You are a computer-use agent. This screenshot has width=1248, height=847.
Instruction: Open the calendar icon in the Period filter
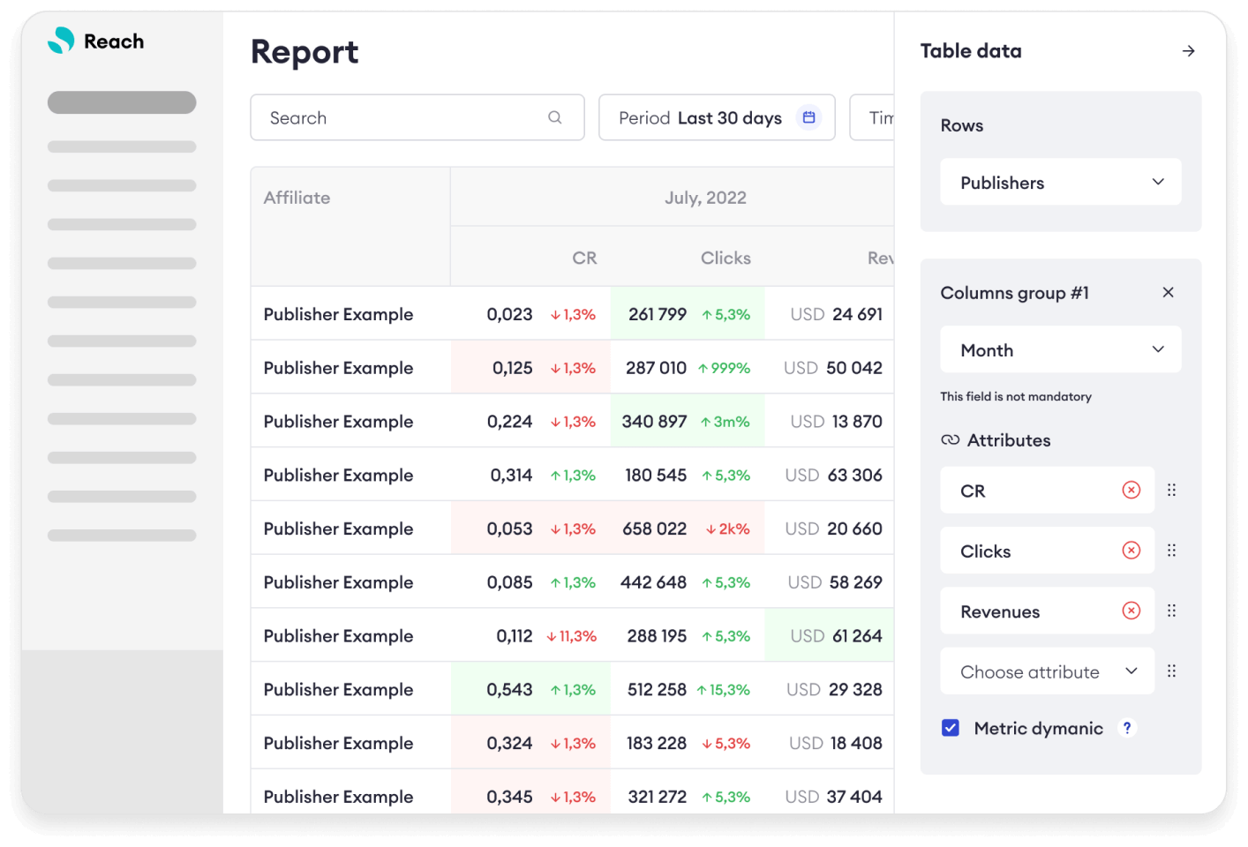pyautogui.click(x=808, y=116)
